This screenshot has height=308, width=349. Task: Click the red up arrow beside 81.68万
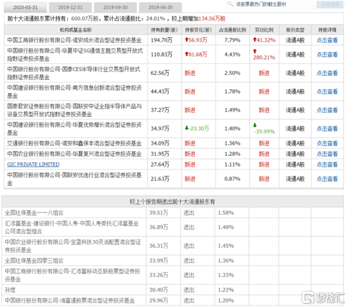(186, 54)
